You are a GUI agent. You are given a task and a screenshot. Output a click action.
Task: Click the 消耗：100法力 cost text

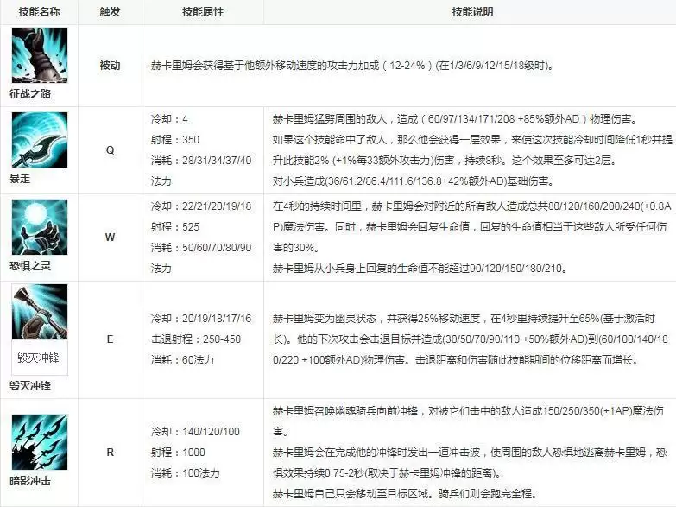[186, 473]
